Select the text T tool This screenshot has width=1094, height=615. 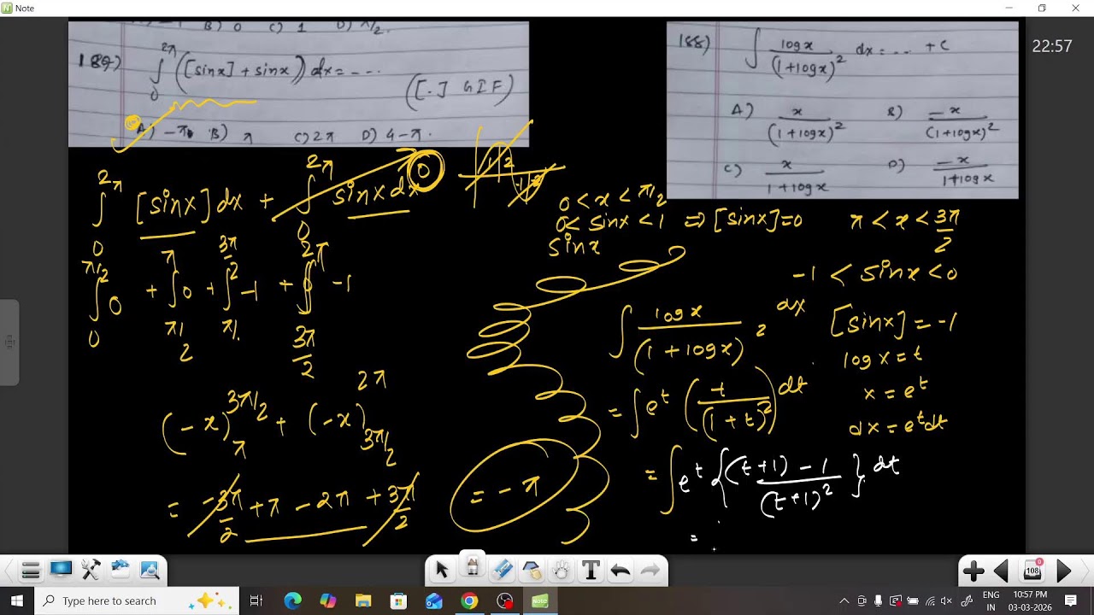tap(591, 570)
